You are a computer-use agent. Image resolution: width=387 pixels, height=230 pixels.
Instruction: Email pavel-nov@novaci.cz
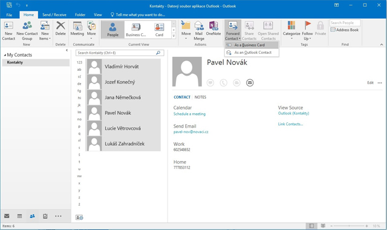coord(191,132)
